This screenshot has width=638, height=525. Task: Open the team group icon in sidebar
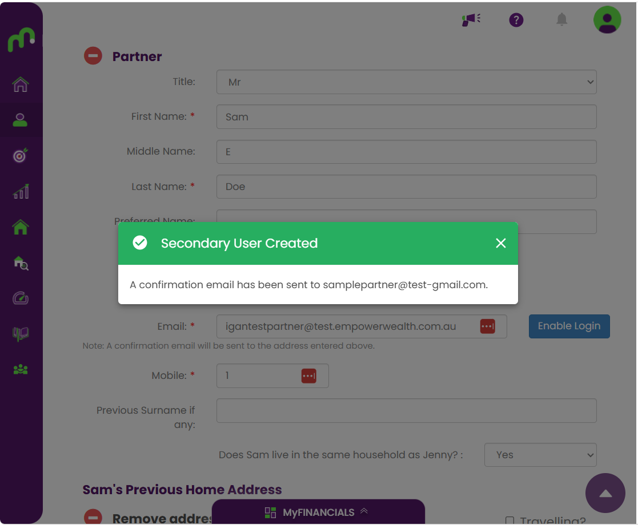pos(21,369)
